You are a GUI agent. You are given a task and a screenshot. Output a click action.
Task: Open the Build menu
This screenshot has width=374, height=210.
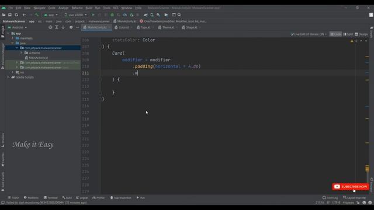(89, 8)
